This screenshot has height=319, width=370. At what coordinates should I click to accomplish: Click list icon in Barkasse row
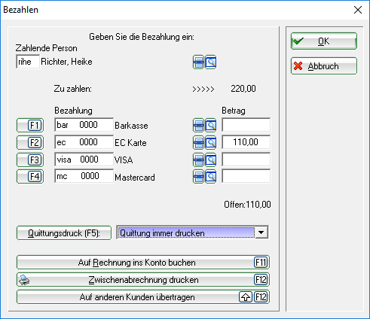[198, 125]
